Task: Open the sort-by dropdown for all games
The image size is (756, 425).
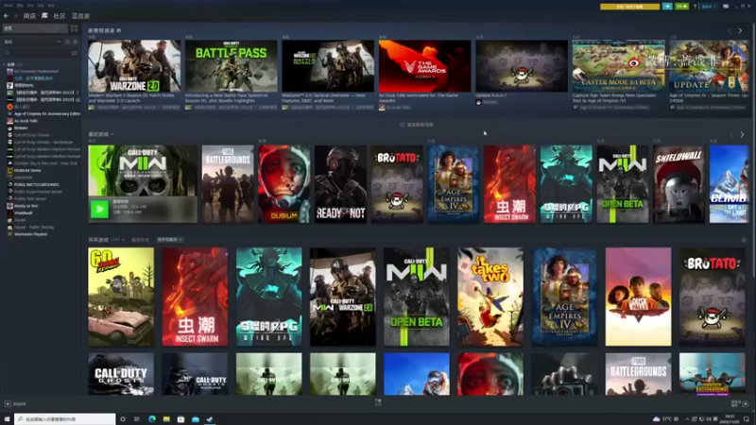Action: pos(170,240)
